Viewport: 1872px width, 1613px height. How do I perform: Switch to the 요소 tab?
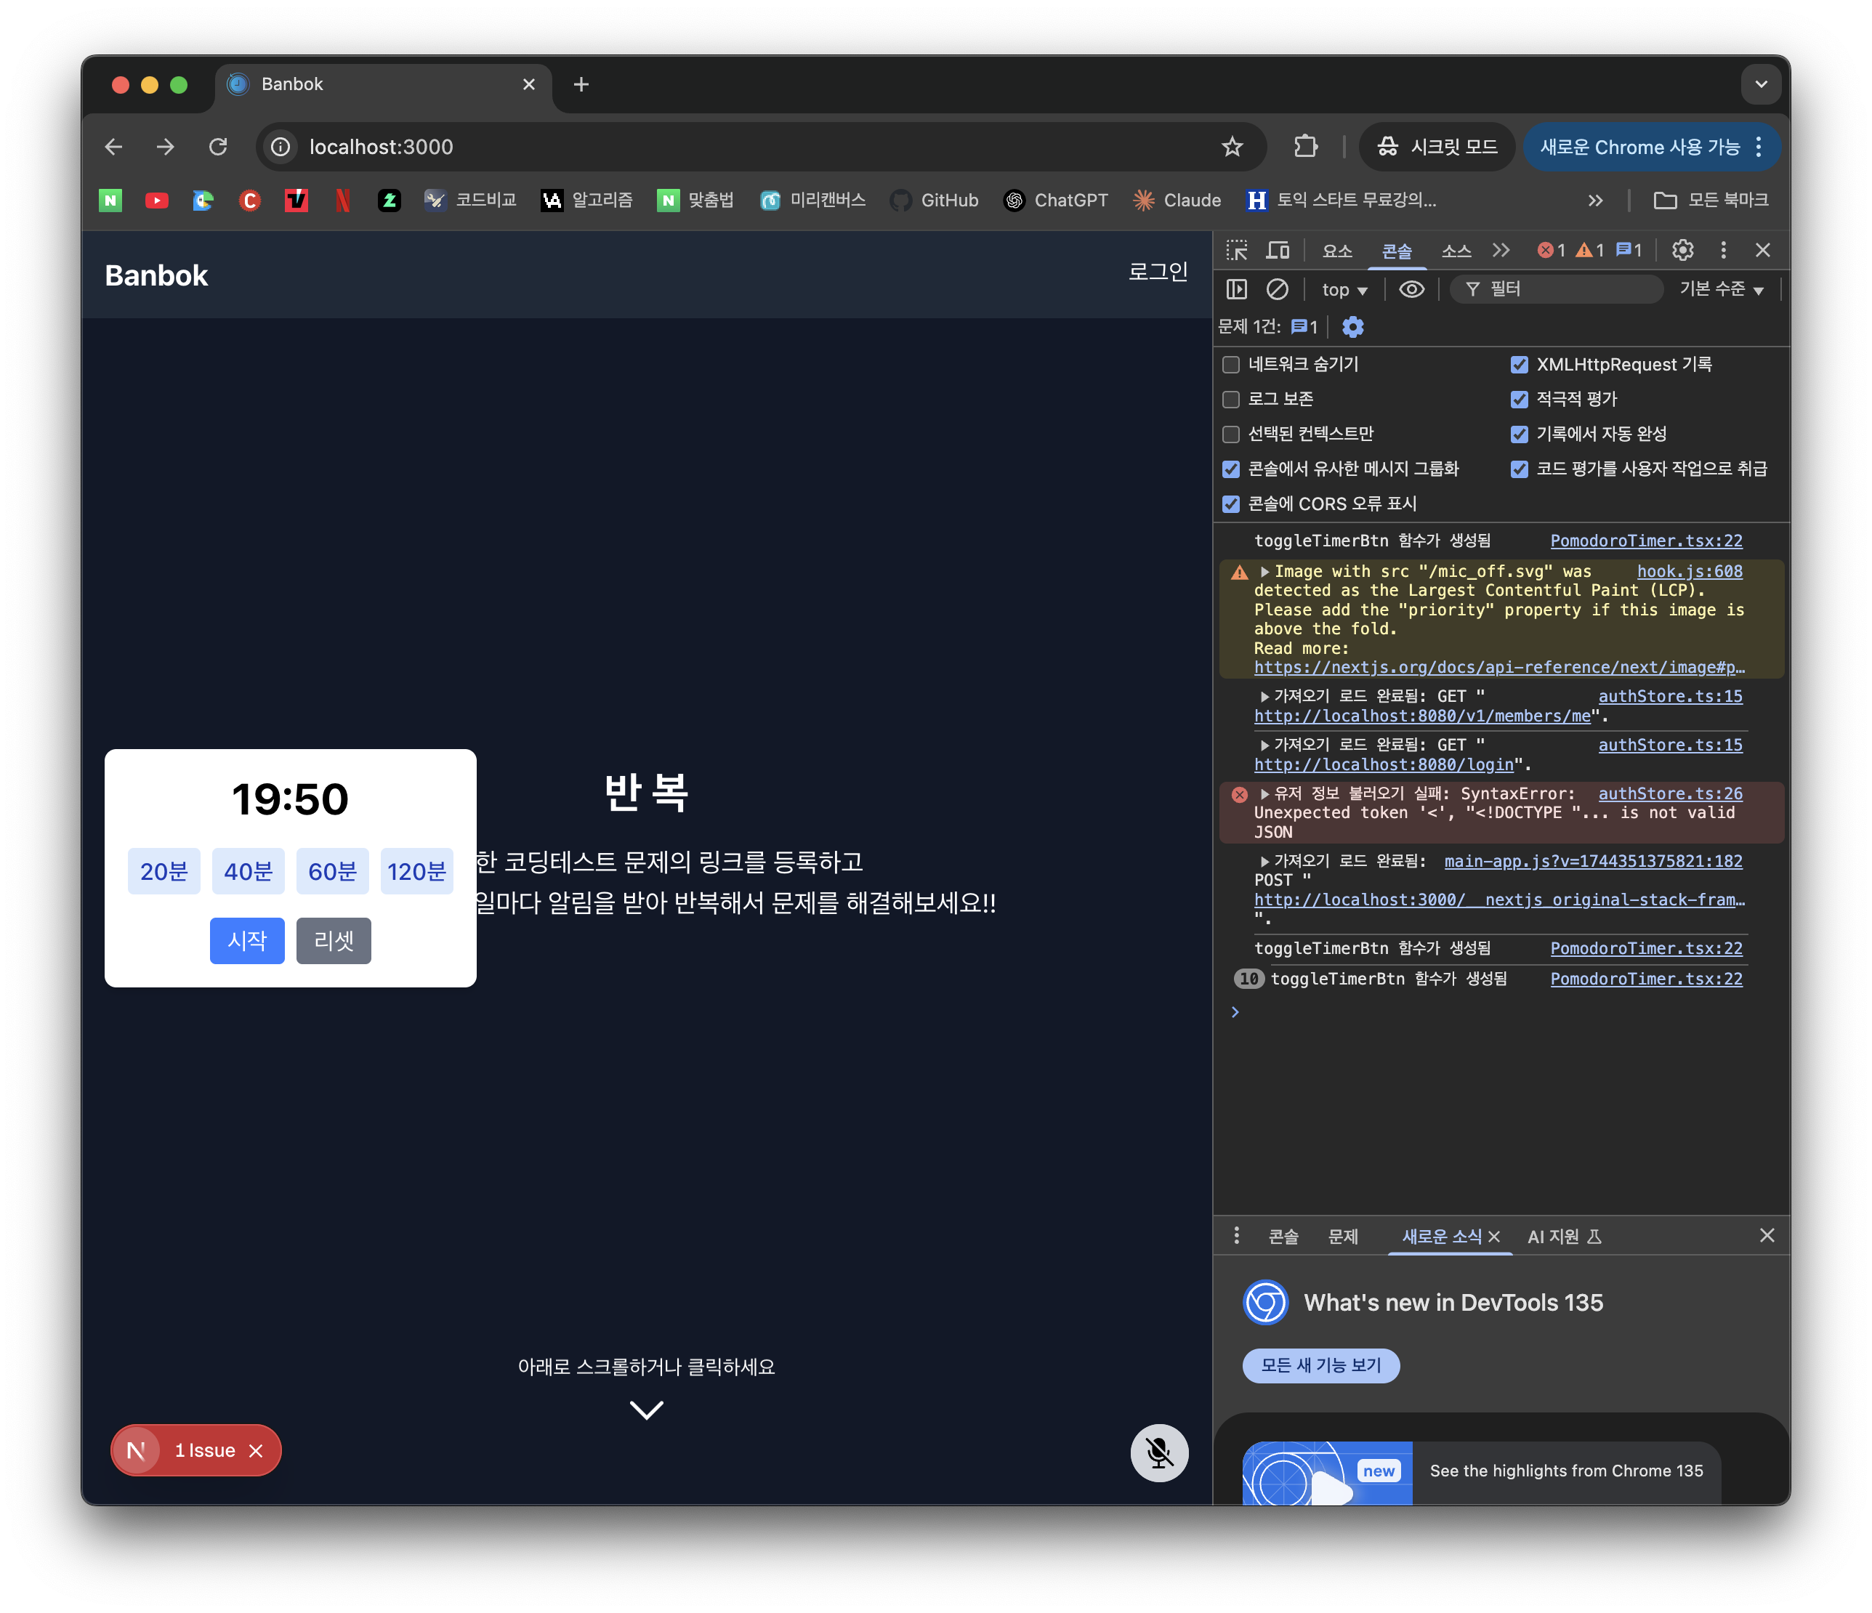pyautogui.click(x=1336, y=251)
